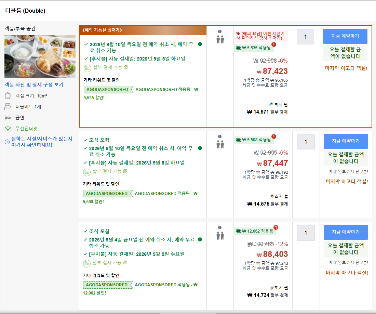Click 지금 예약하기 for the ₩88,403 room
Screen dimensions: 376x314
pos(346,232)
